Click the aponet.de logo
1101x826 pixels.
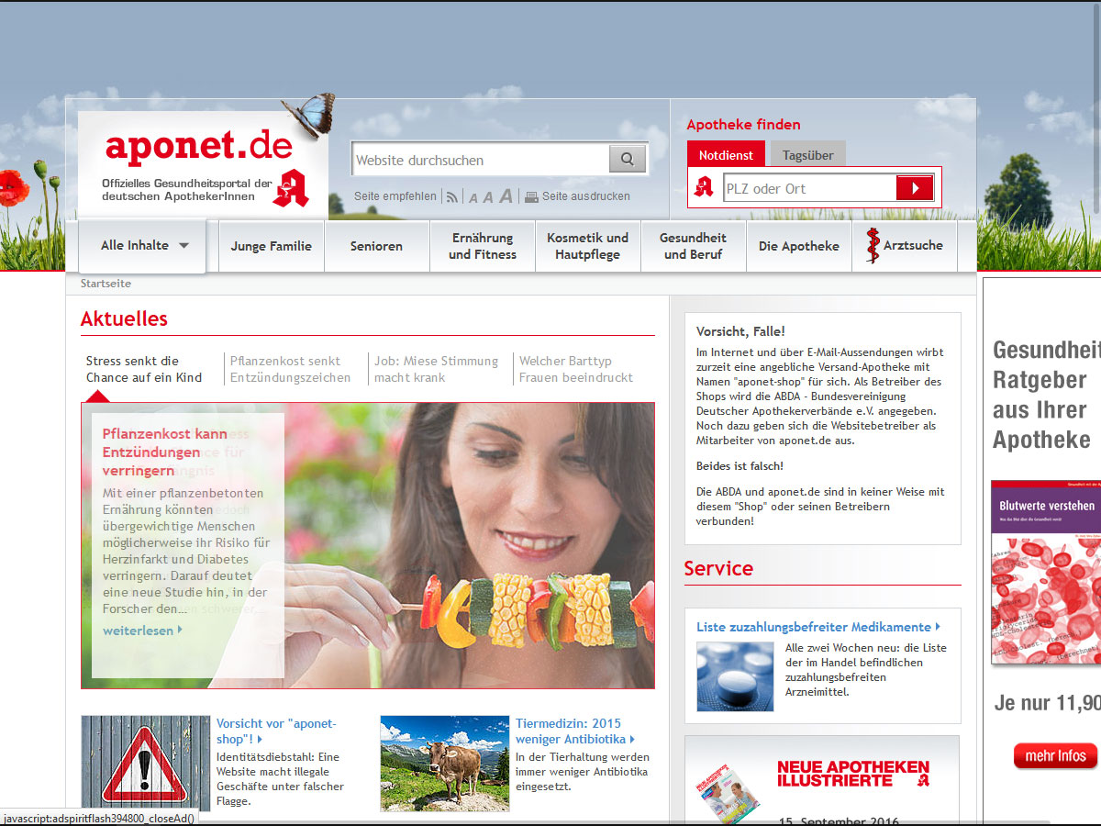(x=198, y=147)
